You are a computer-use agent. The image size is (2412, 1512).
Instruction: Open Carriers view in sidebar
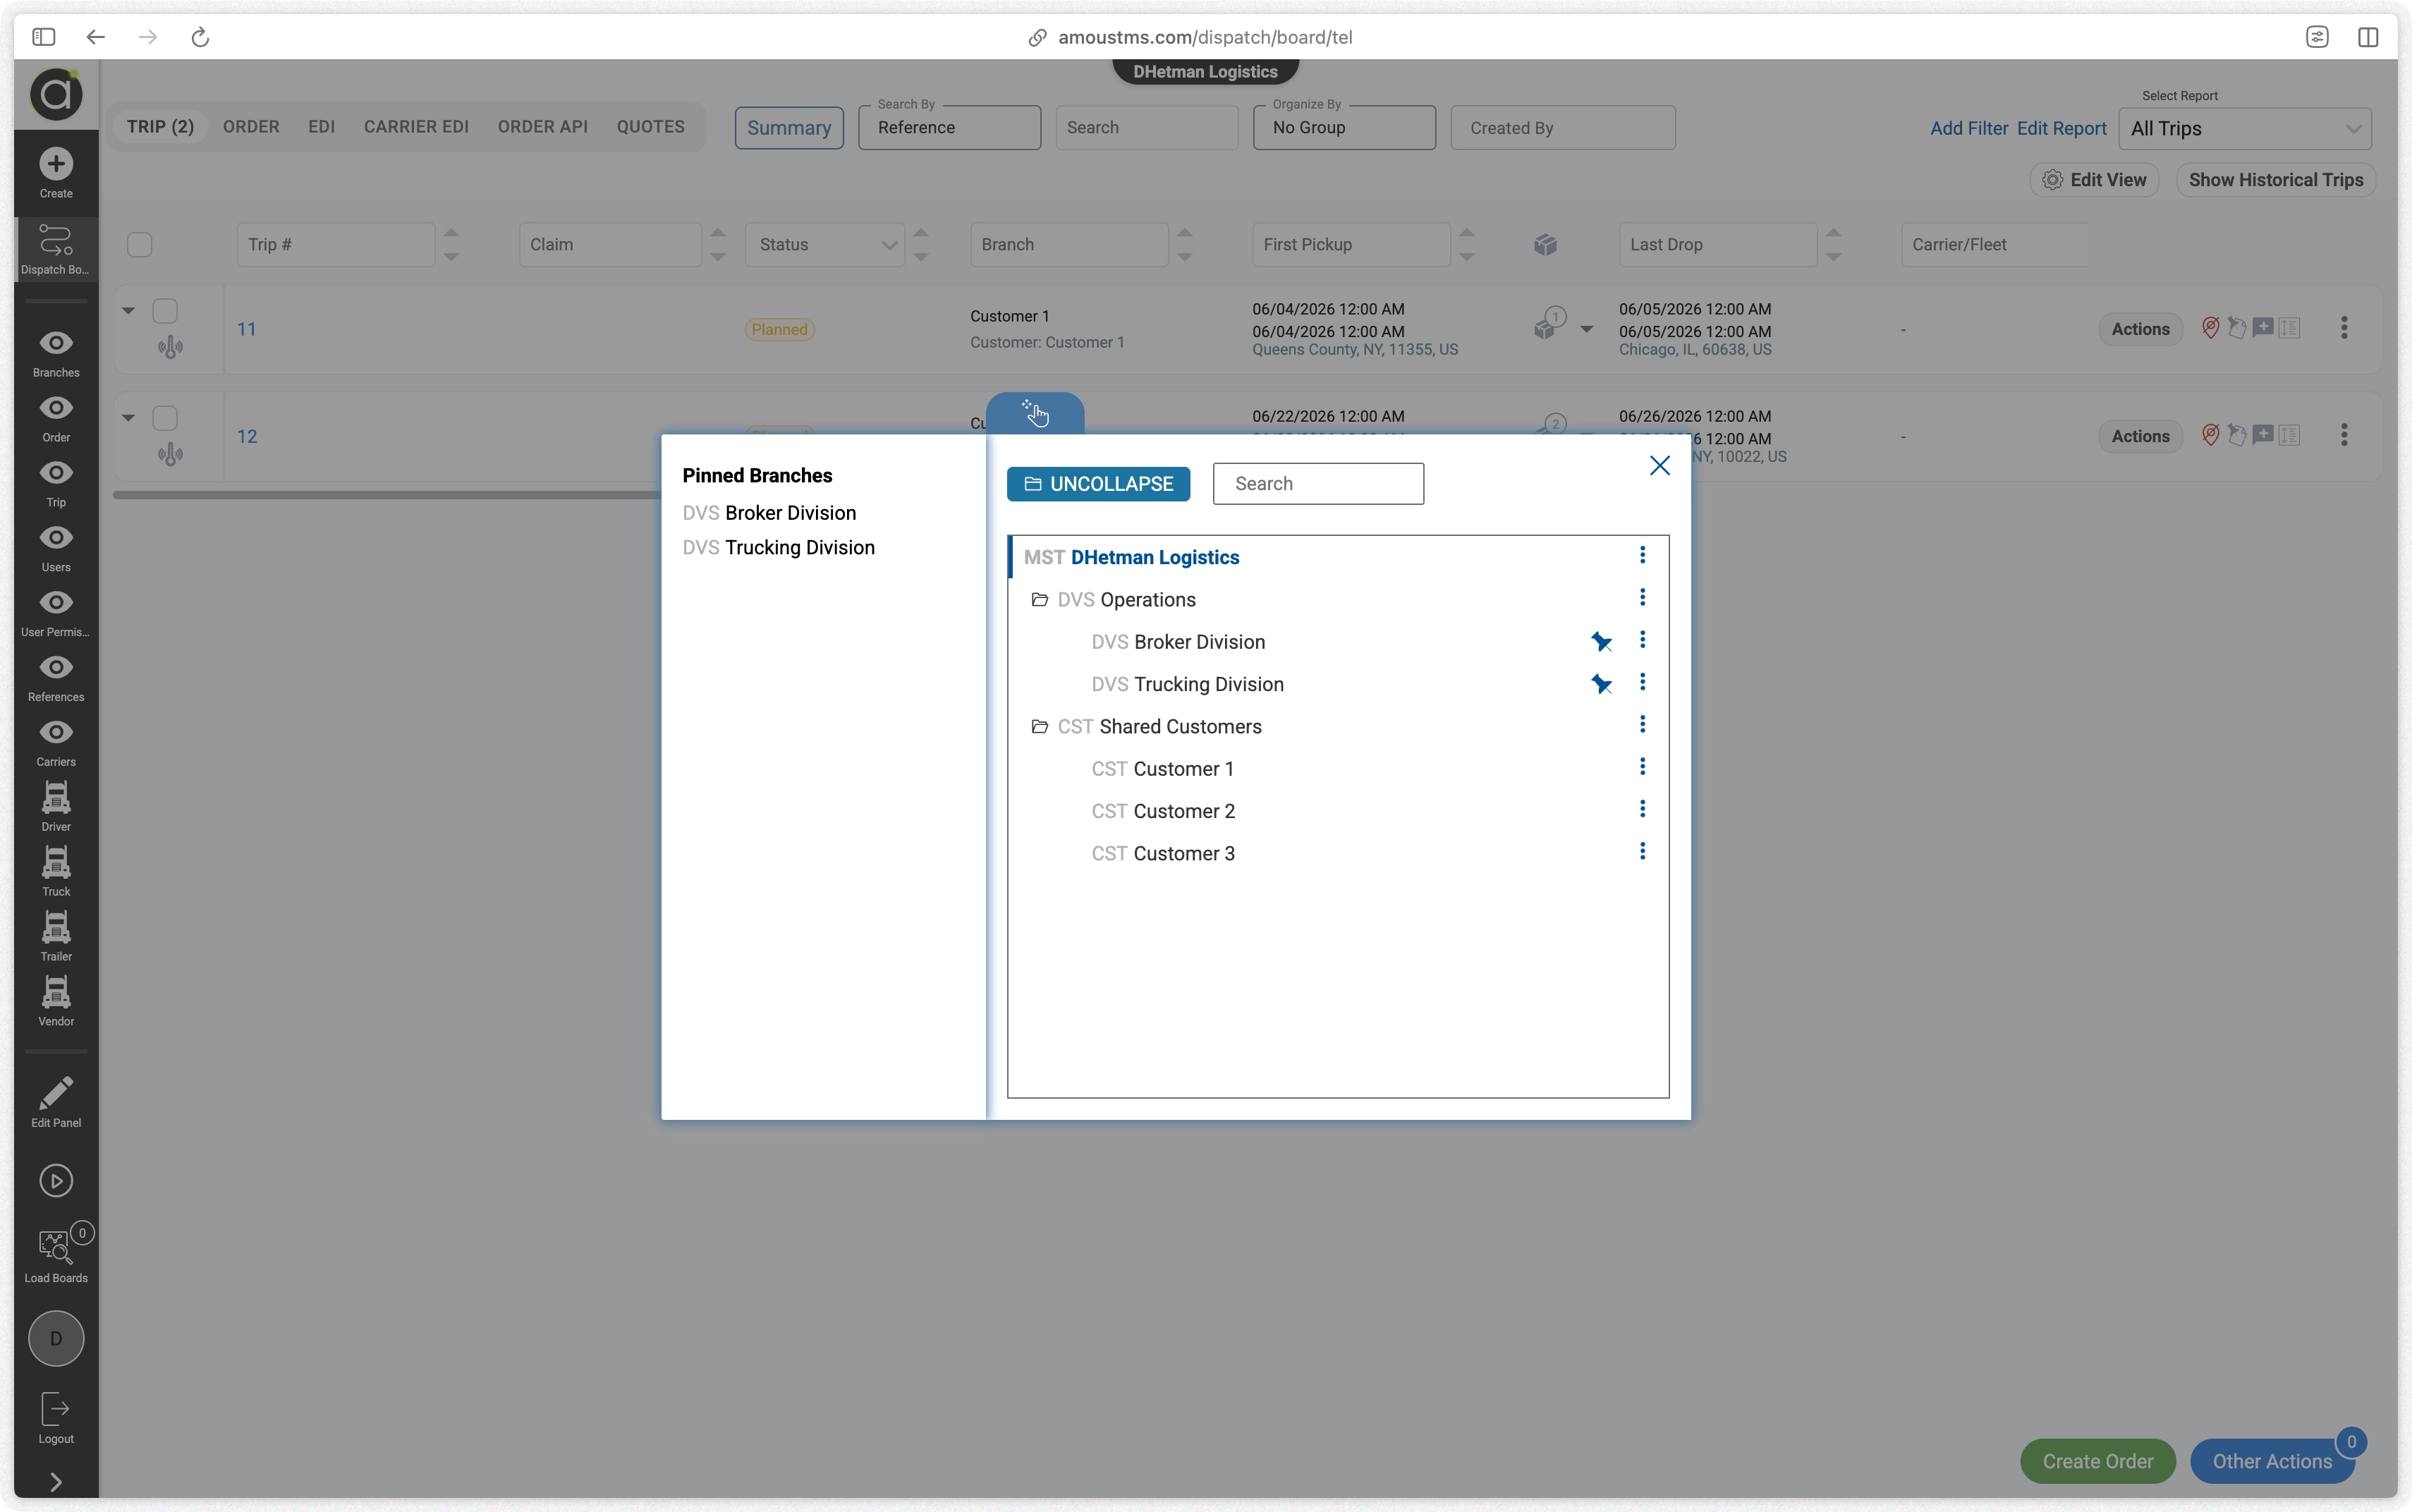pos(56,744)
